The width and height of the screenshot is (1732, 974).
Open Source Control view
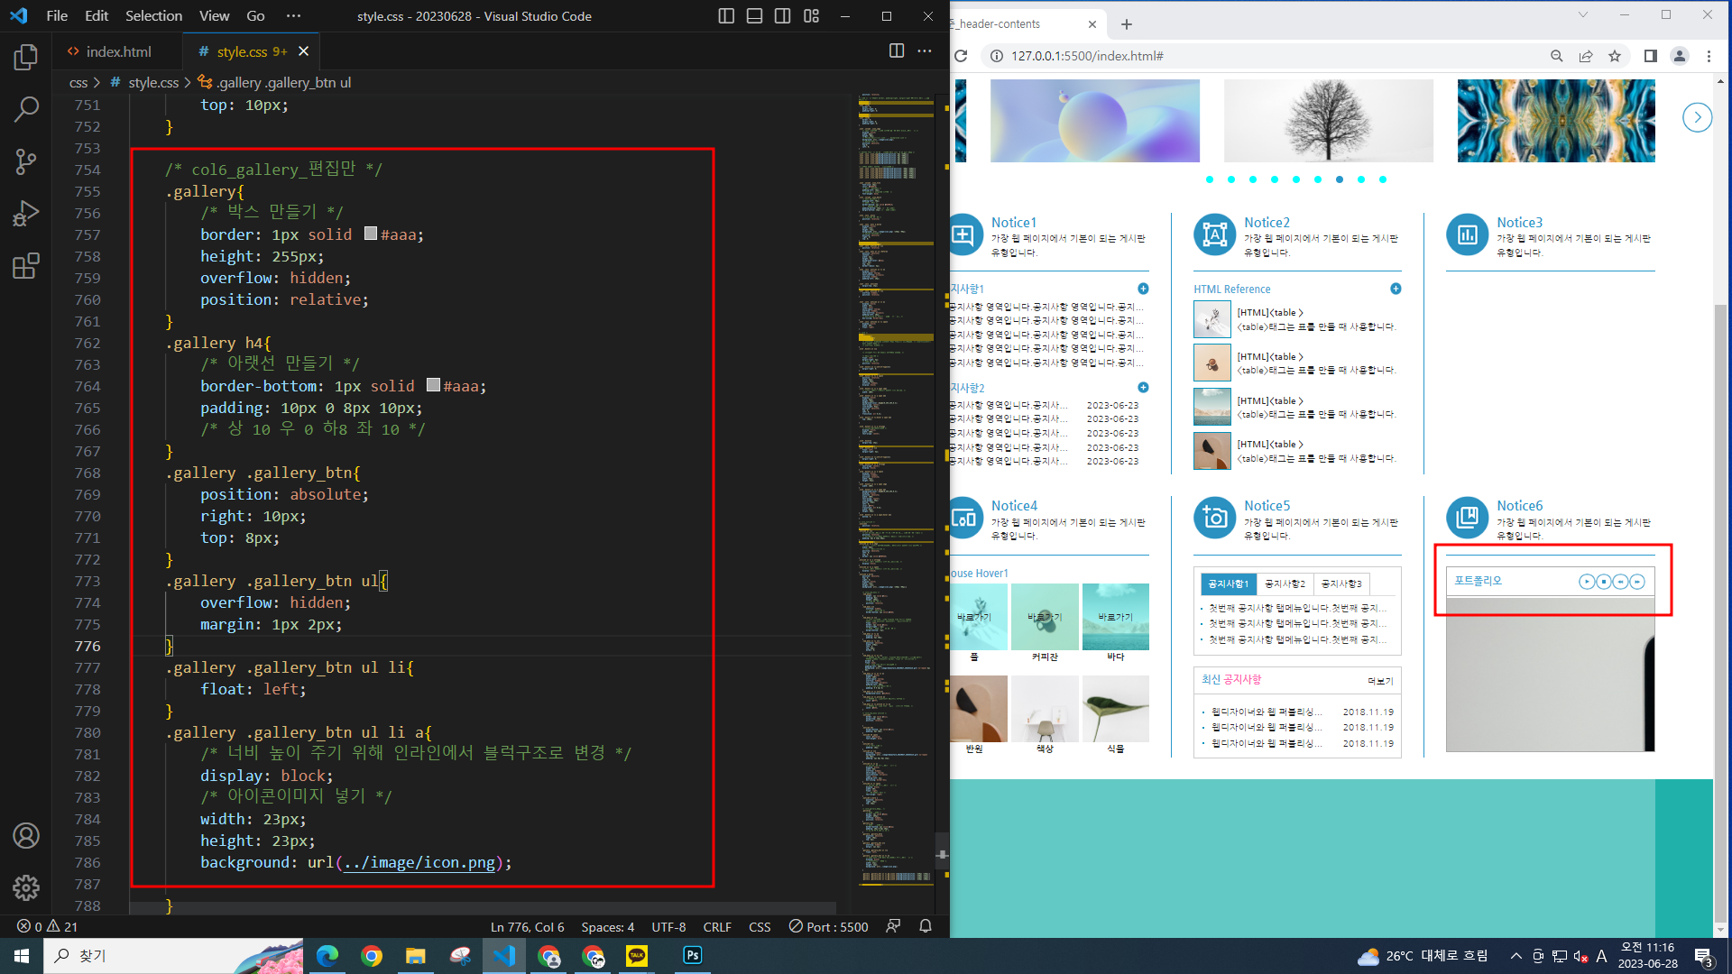(26, 161)
